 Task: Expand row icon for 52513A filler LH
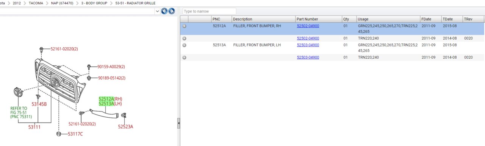point(185,45)
